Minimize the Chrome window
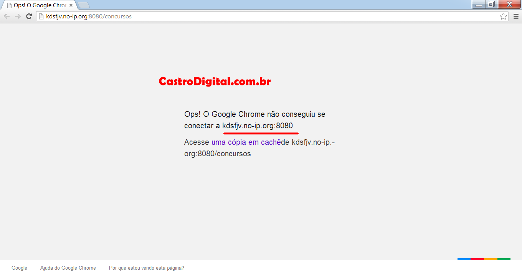This screenshot has width=522, height=275. point(479,5)
